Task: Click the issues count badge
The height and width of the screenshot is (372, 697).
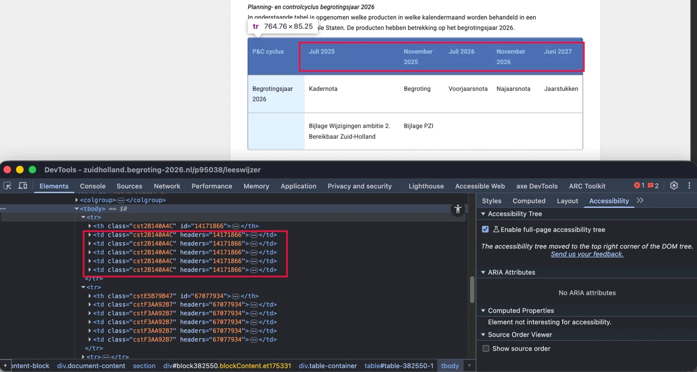Action: coord(653,186)
